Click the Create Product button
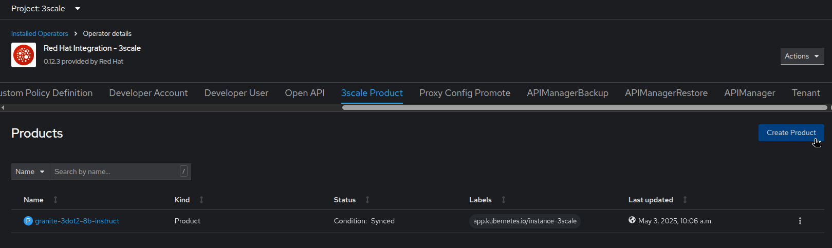832x248 pixels. coord(791,132)
